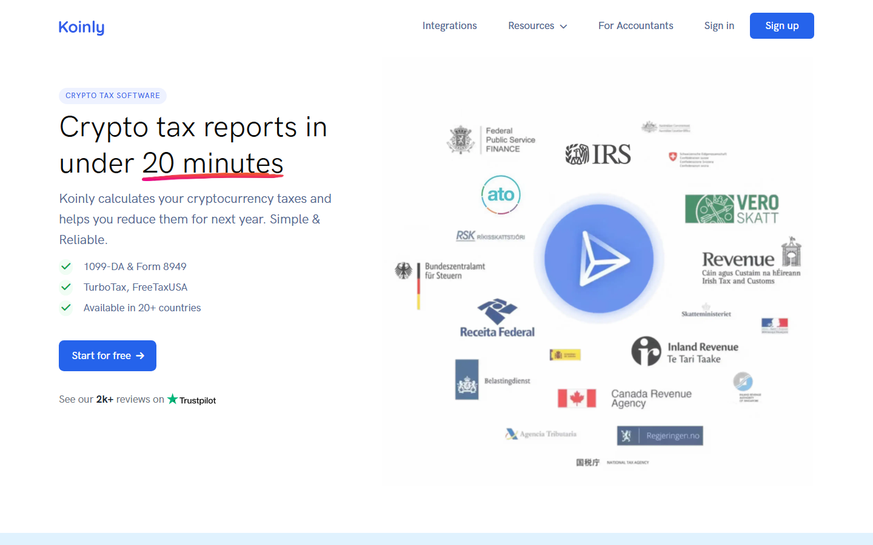873x545 pixels.
Task: Open the Integrations page
Action: click(x=449, y=25)
